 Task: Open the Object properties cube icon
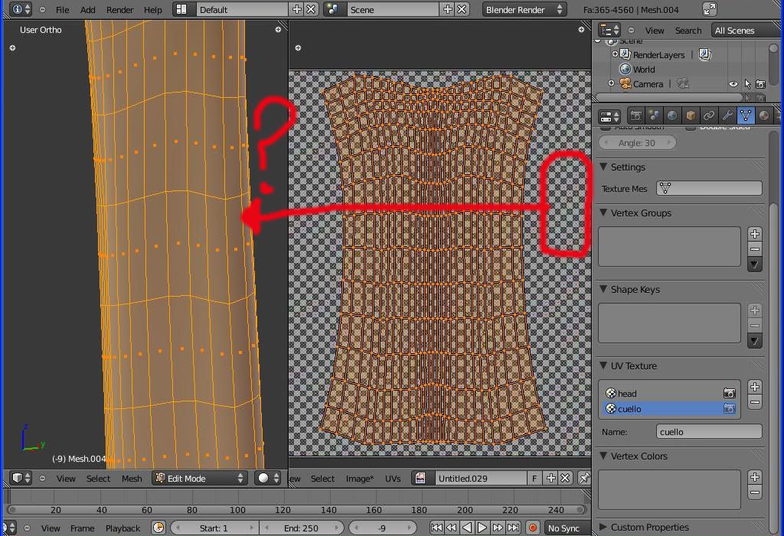691,115
